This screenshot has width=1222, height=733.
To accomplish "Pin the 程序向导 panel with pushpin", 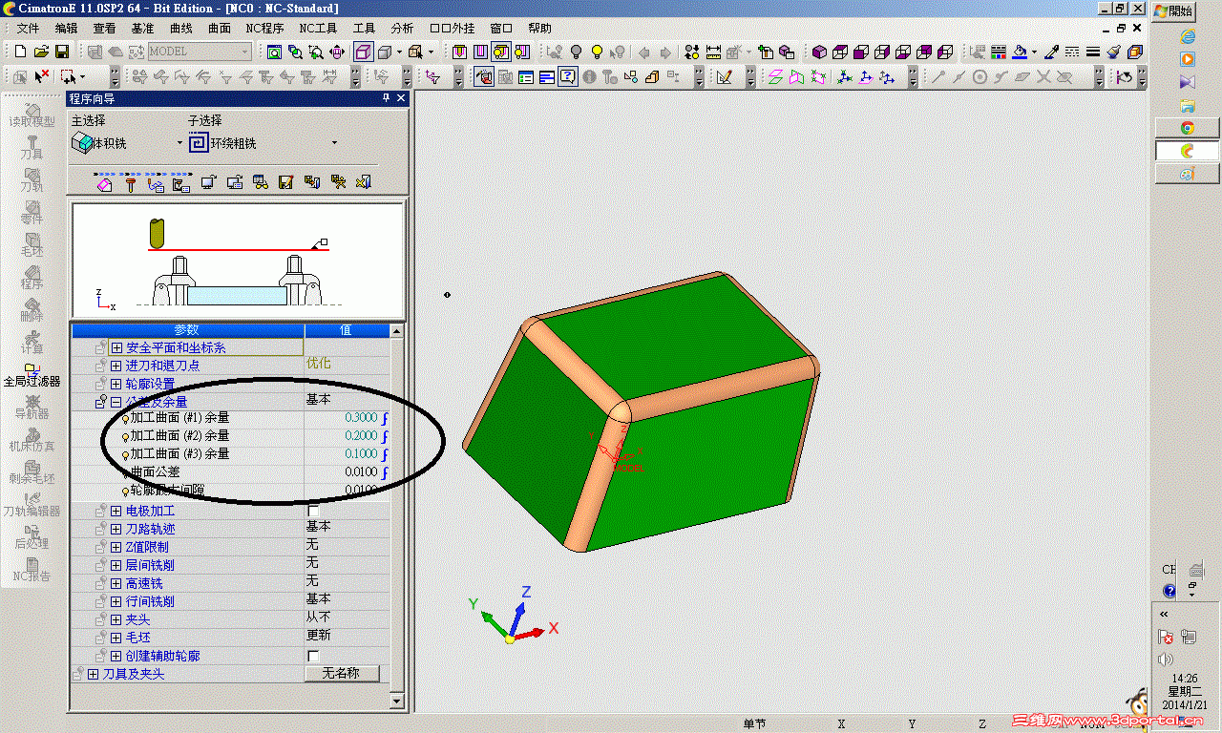I will tap(387, 98).
